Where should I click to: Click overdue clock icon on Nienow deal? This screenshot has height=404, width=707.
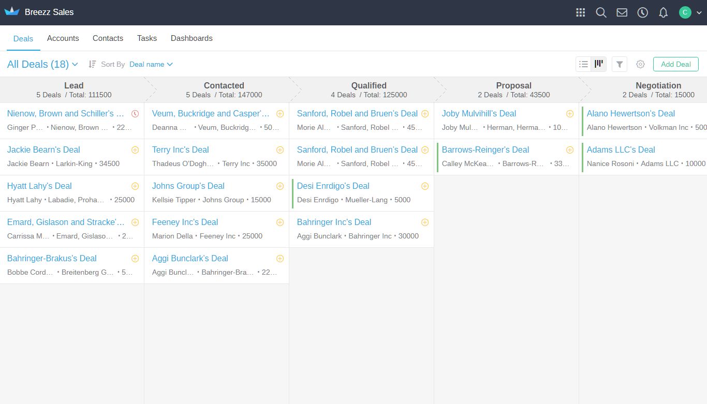click(135, 114)
